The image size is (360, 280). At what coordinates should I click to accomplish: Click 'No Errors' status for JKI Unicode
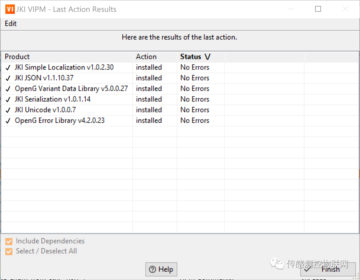coord(195,110)
